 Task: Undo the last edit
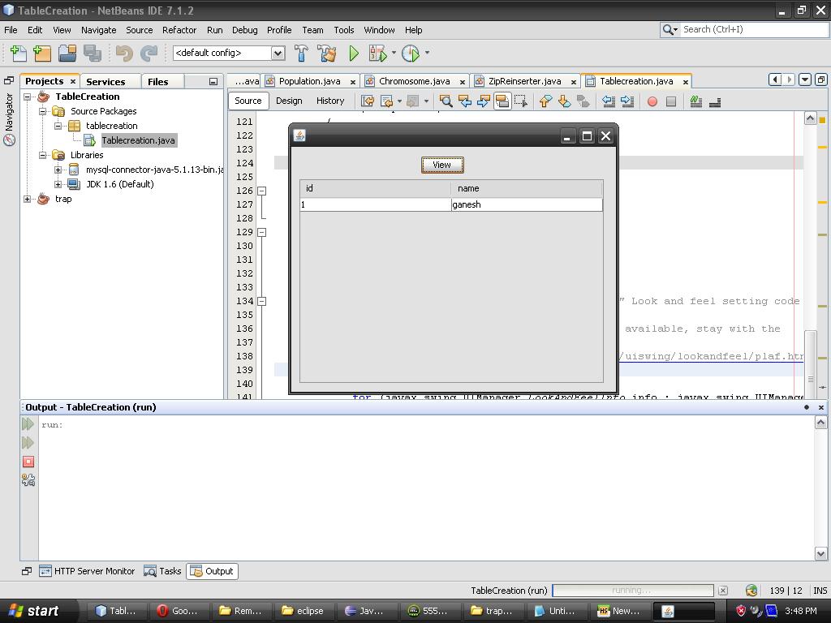point(122,53)
